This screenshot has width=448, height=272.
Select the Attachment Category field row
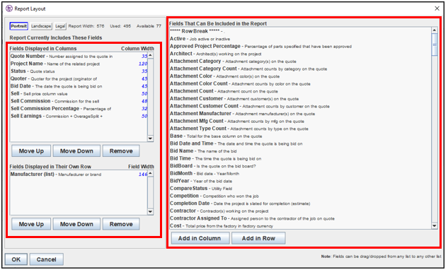[300, 61]
